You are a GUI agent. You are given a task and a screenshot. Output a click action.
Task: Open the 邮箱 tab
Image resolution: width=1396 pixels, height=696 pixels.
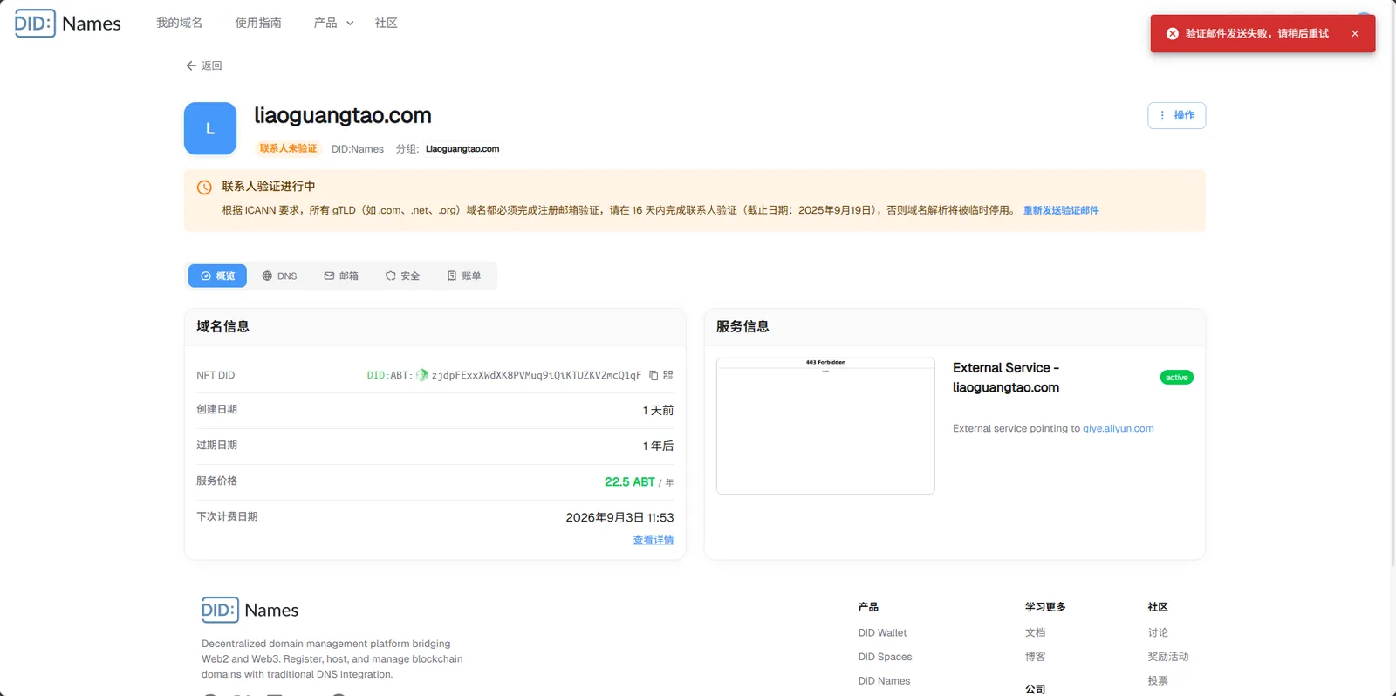coord(341,276)
